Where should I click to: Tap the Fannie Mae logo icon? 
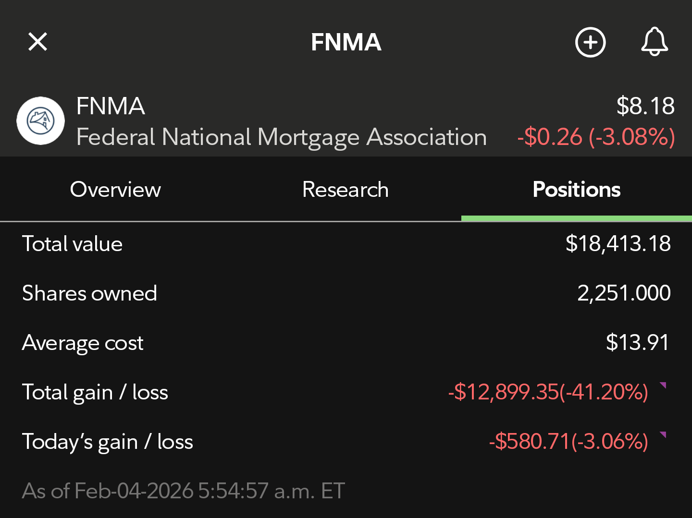(41, 120)
